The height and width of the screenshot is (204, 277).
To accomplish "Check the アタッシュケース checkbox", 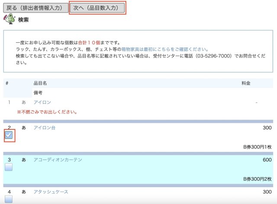I will click(9, 199).
